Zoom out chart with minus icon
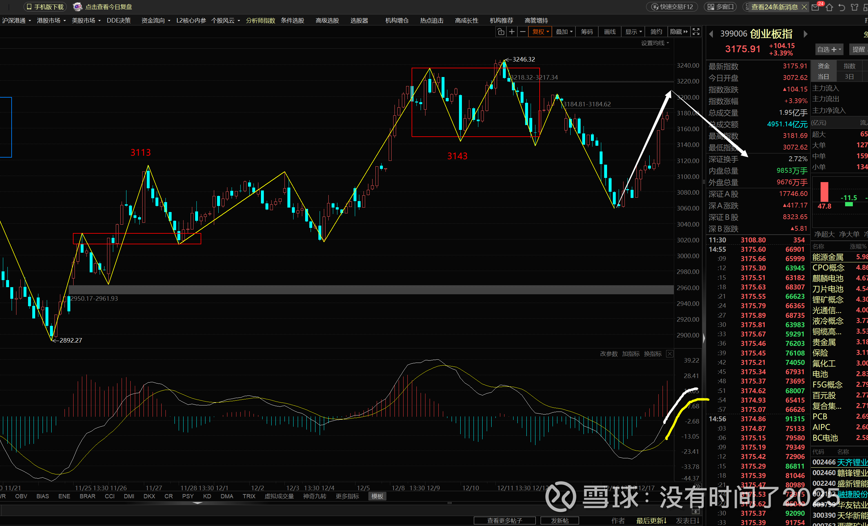868x526 pixels. 523,32
